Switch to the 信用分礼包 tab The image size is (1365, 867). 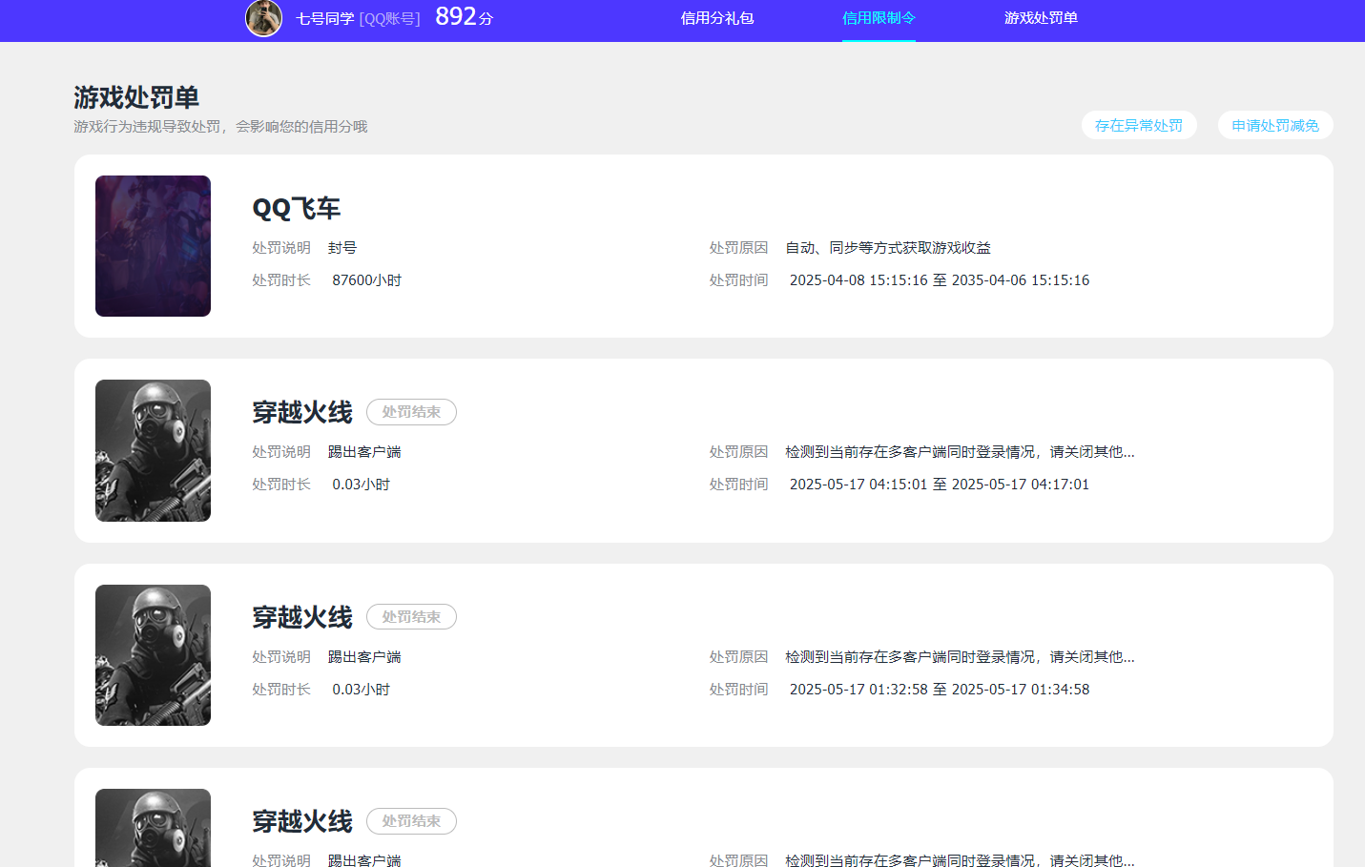(717, 19)
